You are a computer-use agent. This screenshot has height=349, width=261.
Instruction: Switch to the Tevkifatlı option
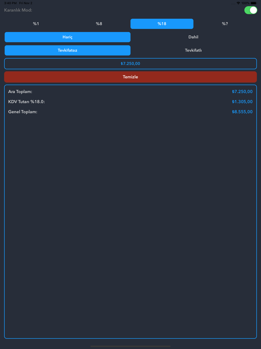(193, 50)
